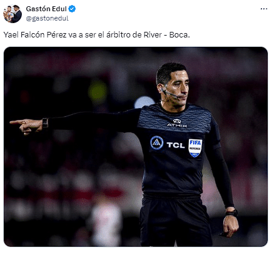Open Gastón Edul's profile avatar
This screenshot has height=253, width=274.
pos(13,14)
